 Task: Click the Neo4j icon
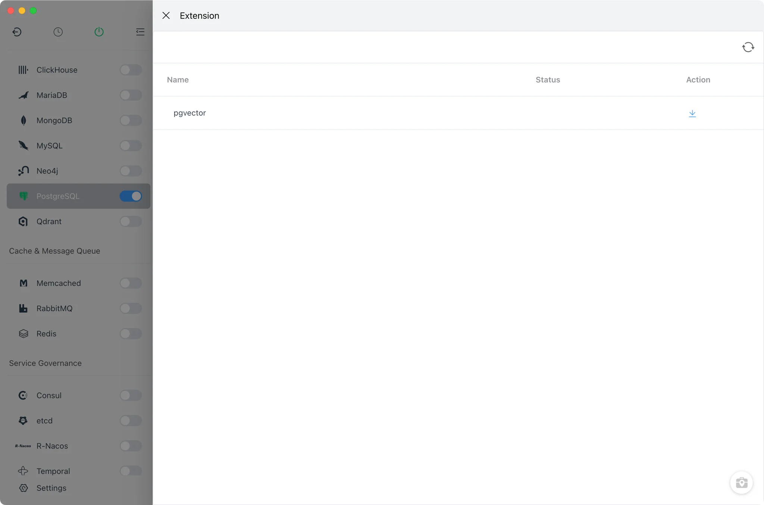point(23,171)
